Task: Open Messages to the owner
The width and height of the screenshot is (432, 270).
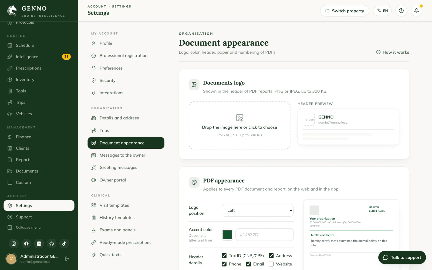Action: pos(126,155)
